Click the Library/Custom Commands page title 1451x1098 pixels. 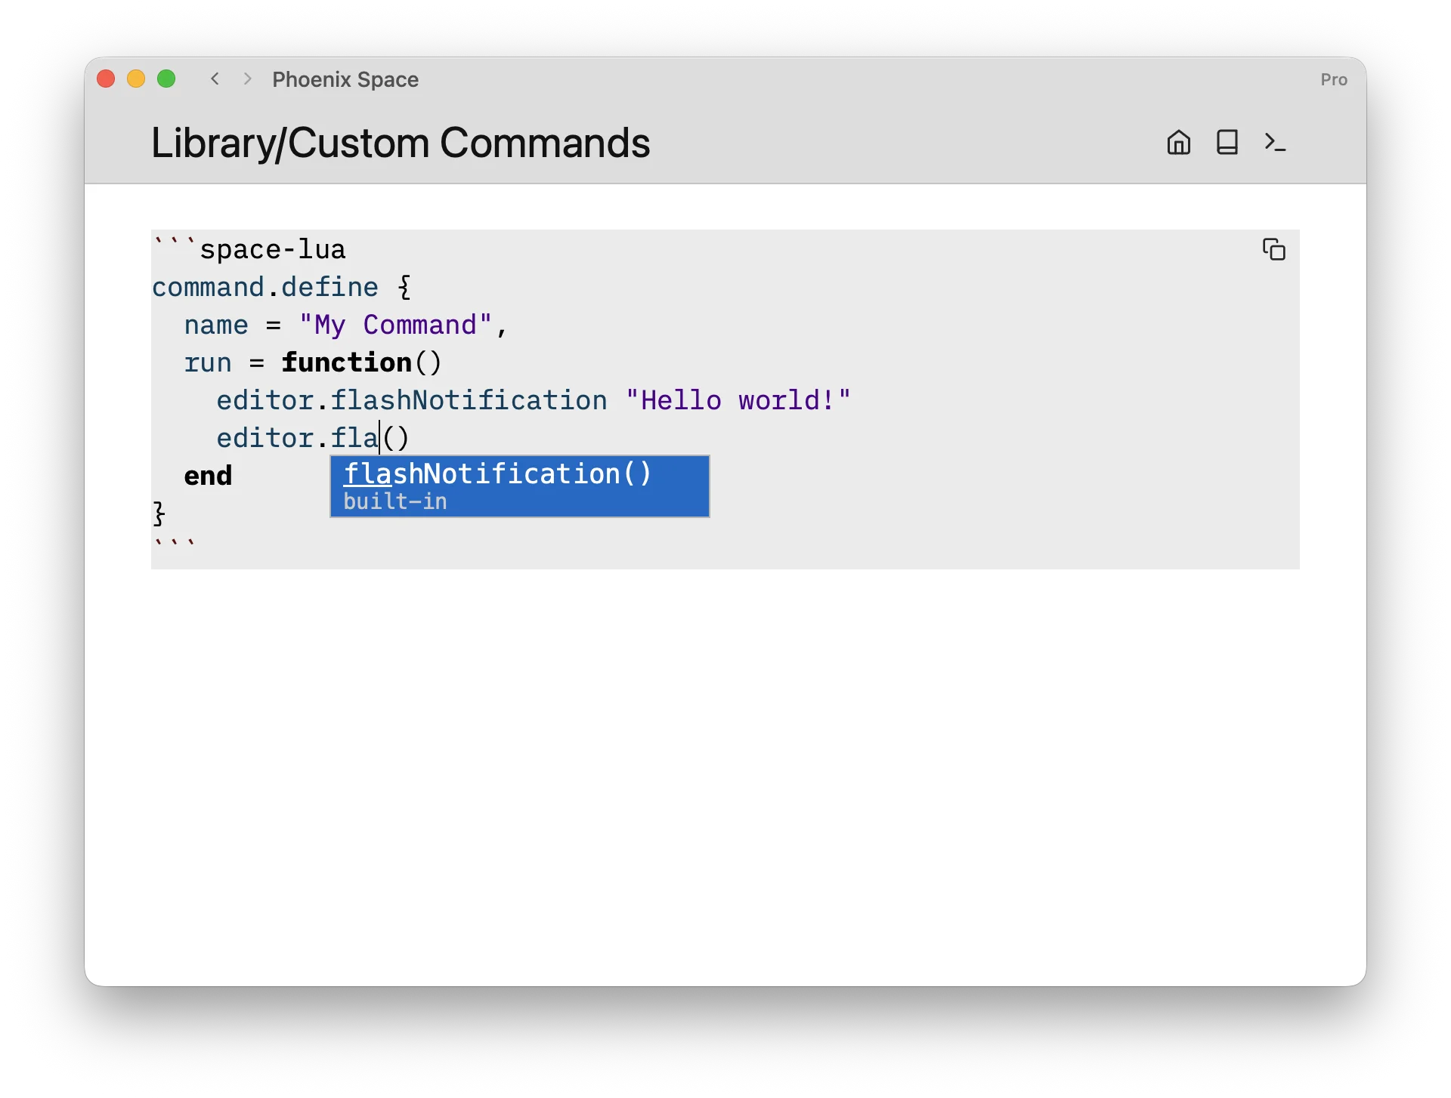[401, 143]
